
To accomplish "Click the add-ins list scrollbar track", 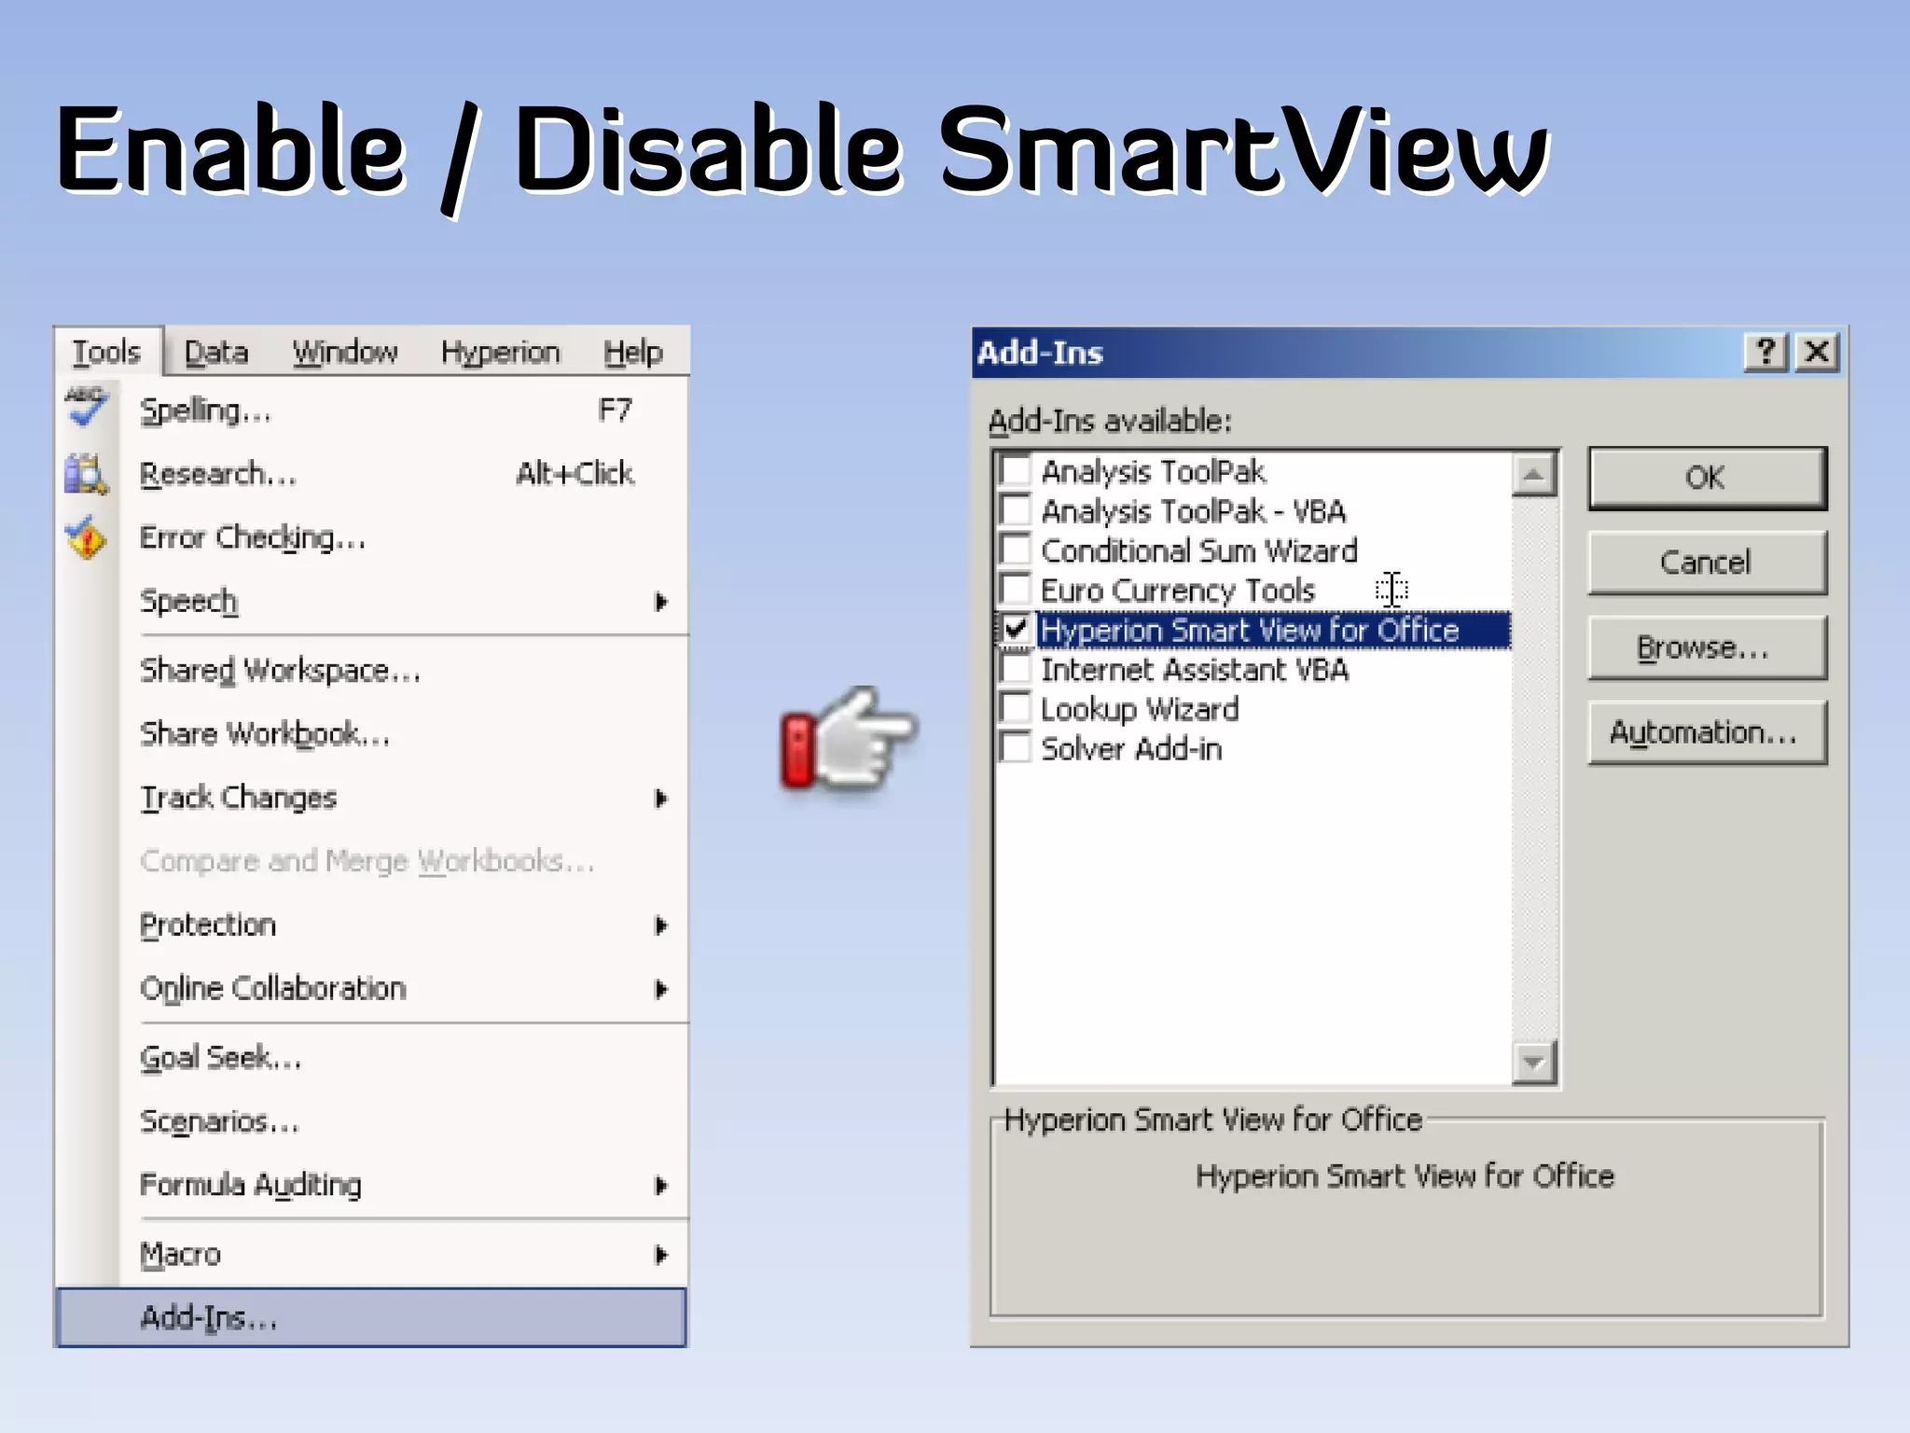I will point(1533,769).
